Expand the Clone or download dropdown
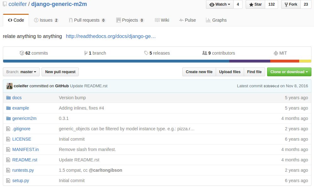Screen dimensions: 314x189 (x=289, y=72)
